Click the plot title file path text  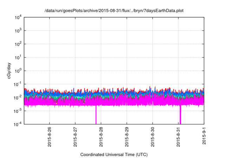pos(114,11)
